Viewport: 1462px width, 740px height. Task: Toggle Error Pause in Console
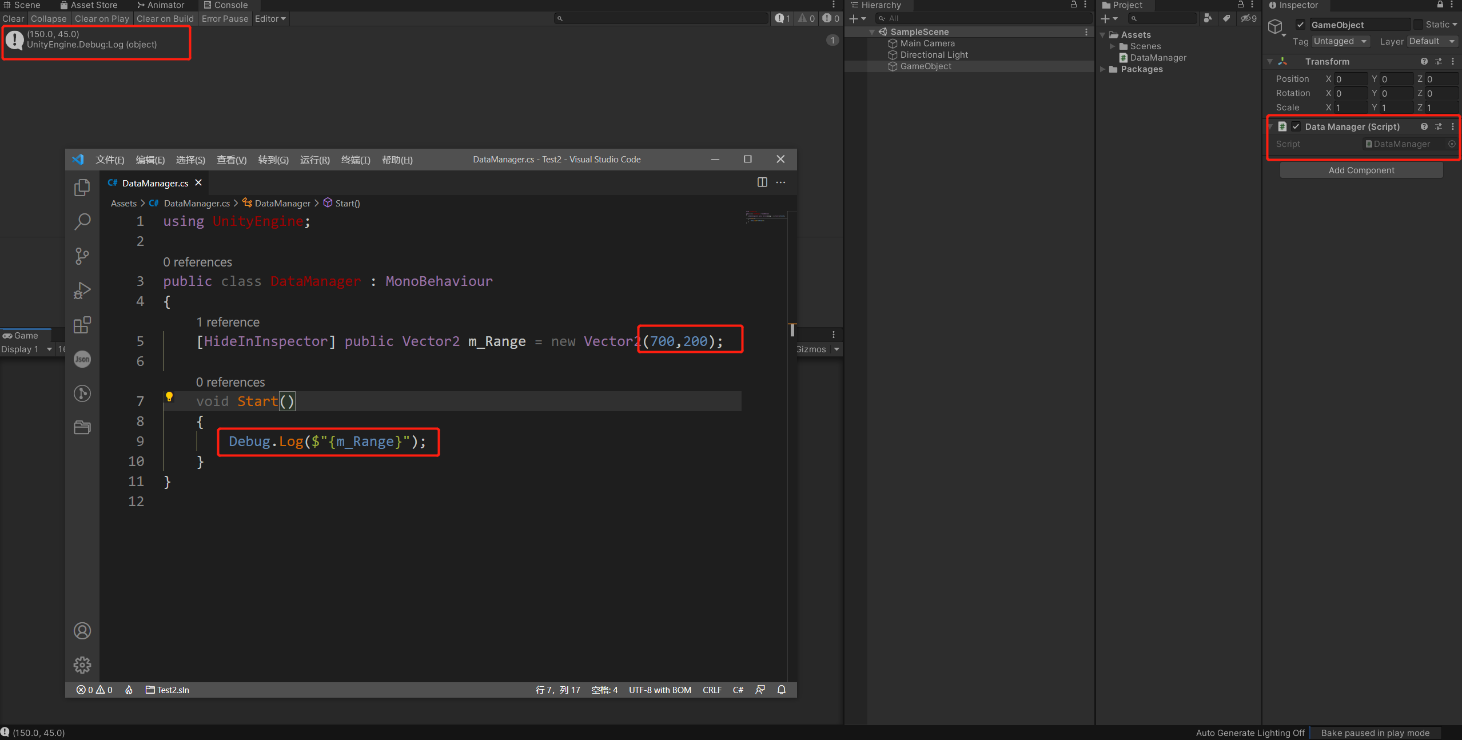pyautogui.click(x=225, y=18)
